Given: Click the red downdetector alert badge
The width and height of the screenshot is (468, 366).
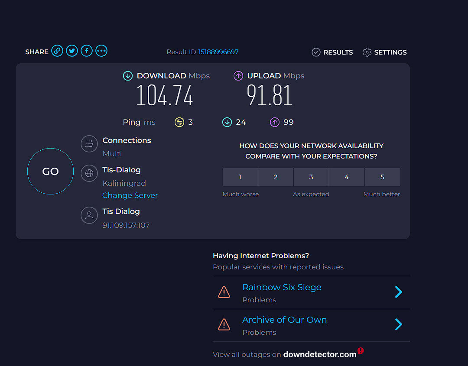Looking at the screenshot, I should click(361, 350).
